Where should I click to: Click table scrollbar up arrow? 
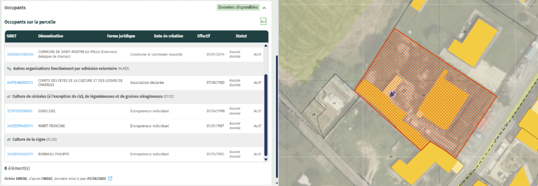click(266, 46)
